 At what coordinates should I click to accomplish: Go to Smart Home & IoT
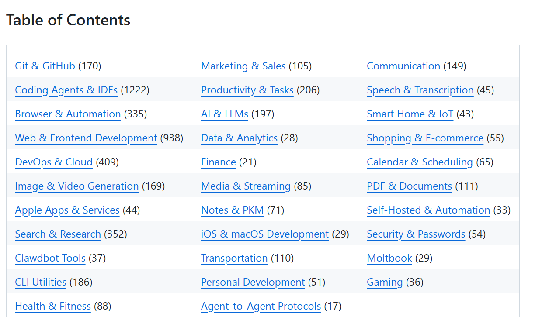coord(410,114)
